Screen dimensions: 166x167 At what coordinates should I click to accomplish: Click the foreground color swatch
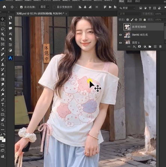[1, 138]
